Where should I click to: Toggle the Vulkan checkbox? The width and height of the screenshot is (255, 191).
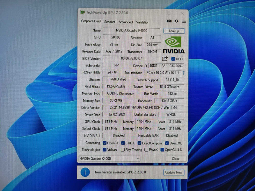[x=105, y=150]
